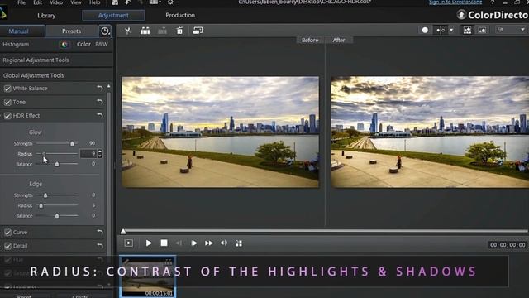
Task: Open the Edit menu
Action: 37,2
